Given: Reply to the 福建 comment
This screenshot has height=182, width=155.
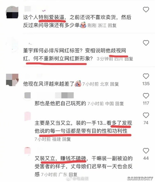Looking at the screenshot, I should point(67,139).
